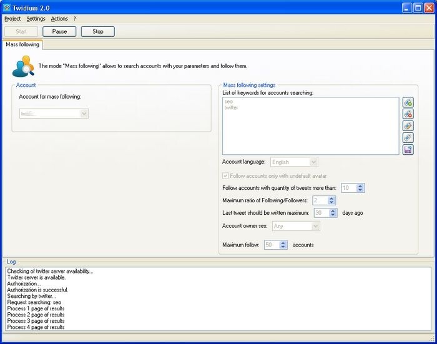Click the disabled Start button
The height and width of the screenshot is (344, 437).
(x=21, y=31)
